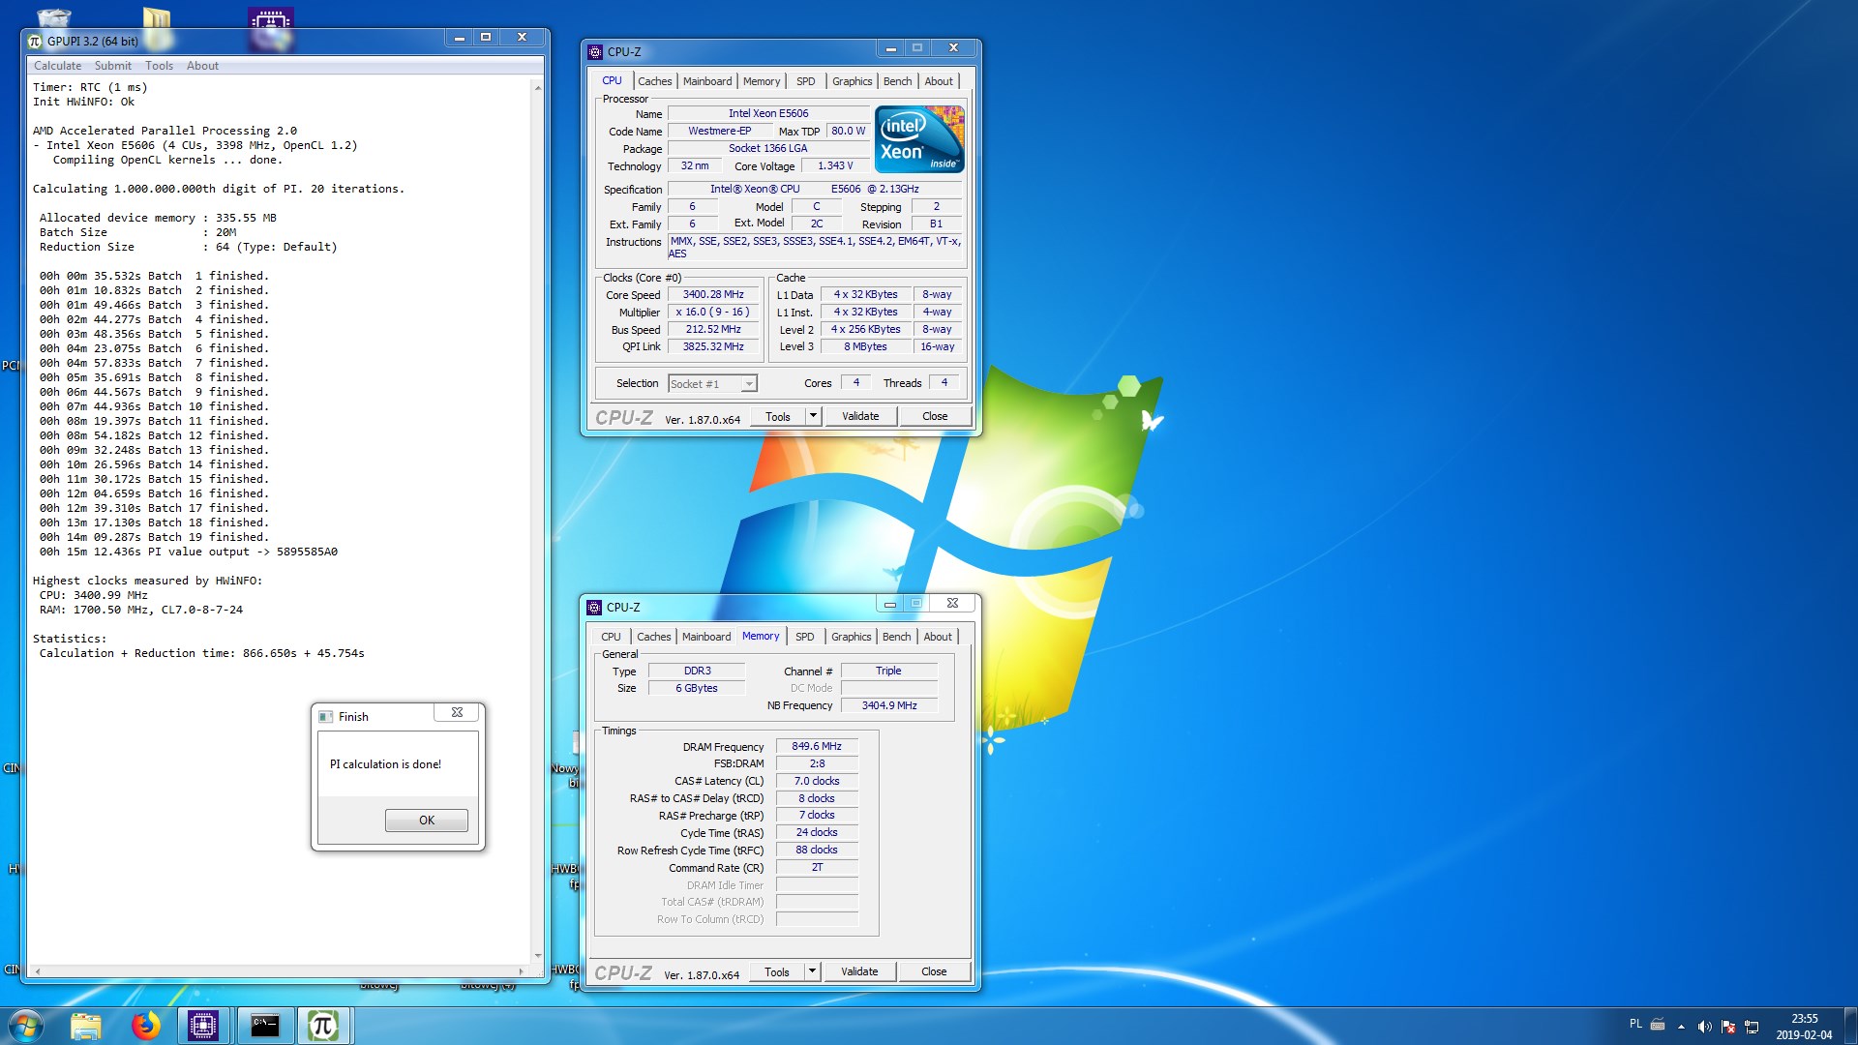Screen dimensions: 1858x1045
Task: Activate the GPUPI taskbar icon
Action: pyautogui.click(x=323, y=1026)
